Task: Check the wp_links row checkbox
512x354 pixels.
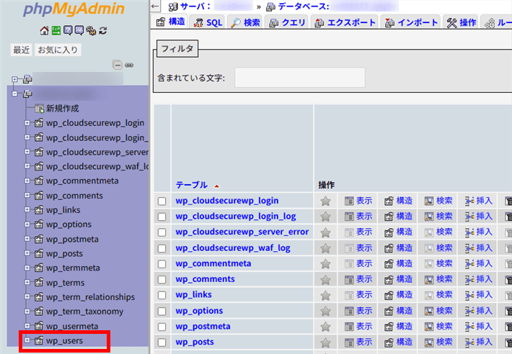Action: pyautogui.click(x=162, y=295)
